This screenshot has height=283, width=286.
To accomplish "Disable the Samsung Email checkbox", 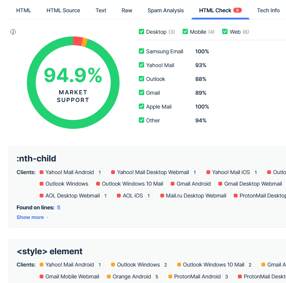I will click(141, 51).
